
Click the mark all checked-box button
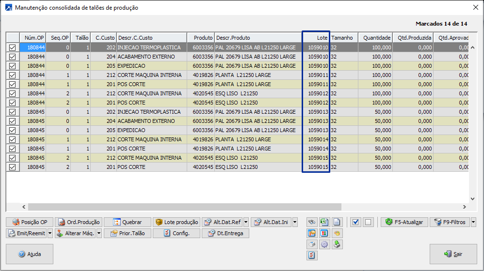(x=356, y=222)
